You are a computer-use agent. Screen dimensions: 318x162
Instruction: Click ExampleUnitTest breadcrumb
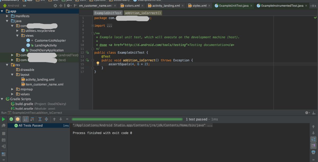[x=108, y=13]
